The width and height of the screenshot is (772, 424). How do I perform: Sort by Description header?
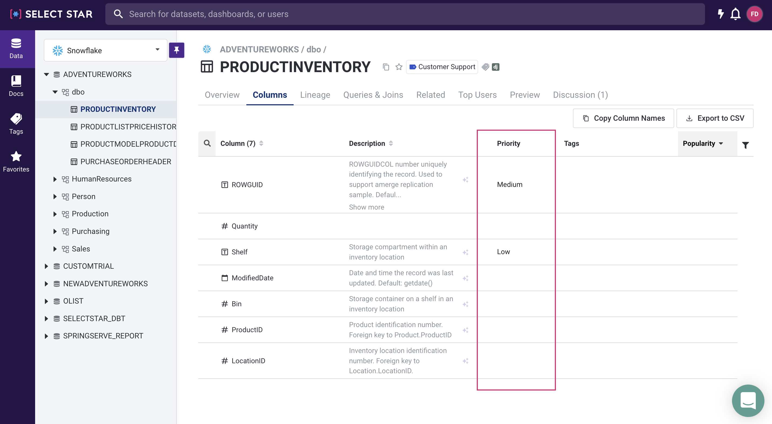[x=371, y=143]
